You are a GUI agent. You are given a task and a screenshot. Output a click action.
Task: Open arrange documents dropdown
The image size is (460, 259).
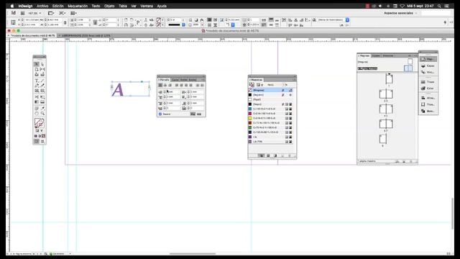tap(73, 13)
